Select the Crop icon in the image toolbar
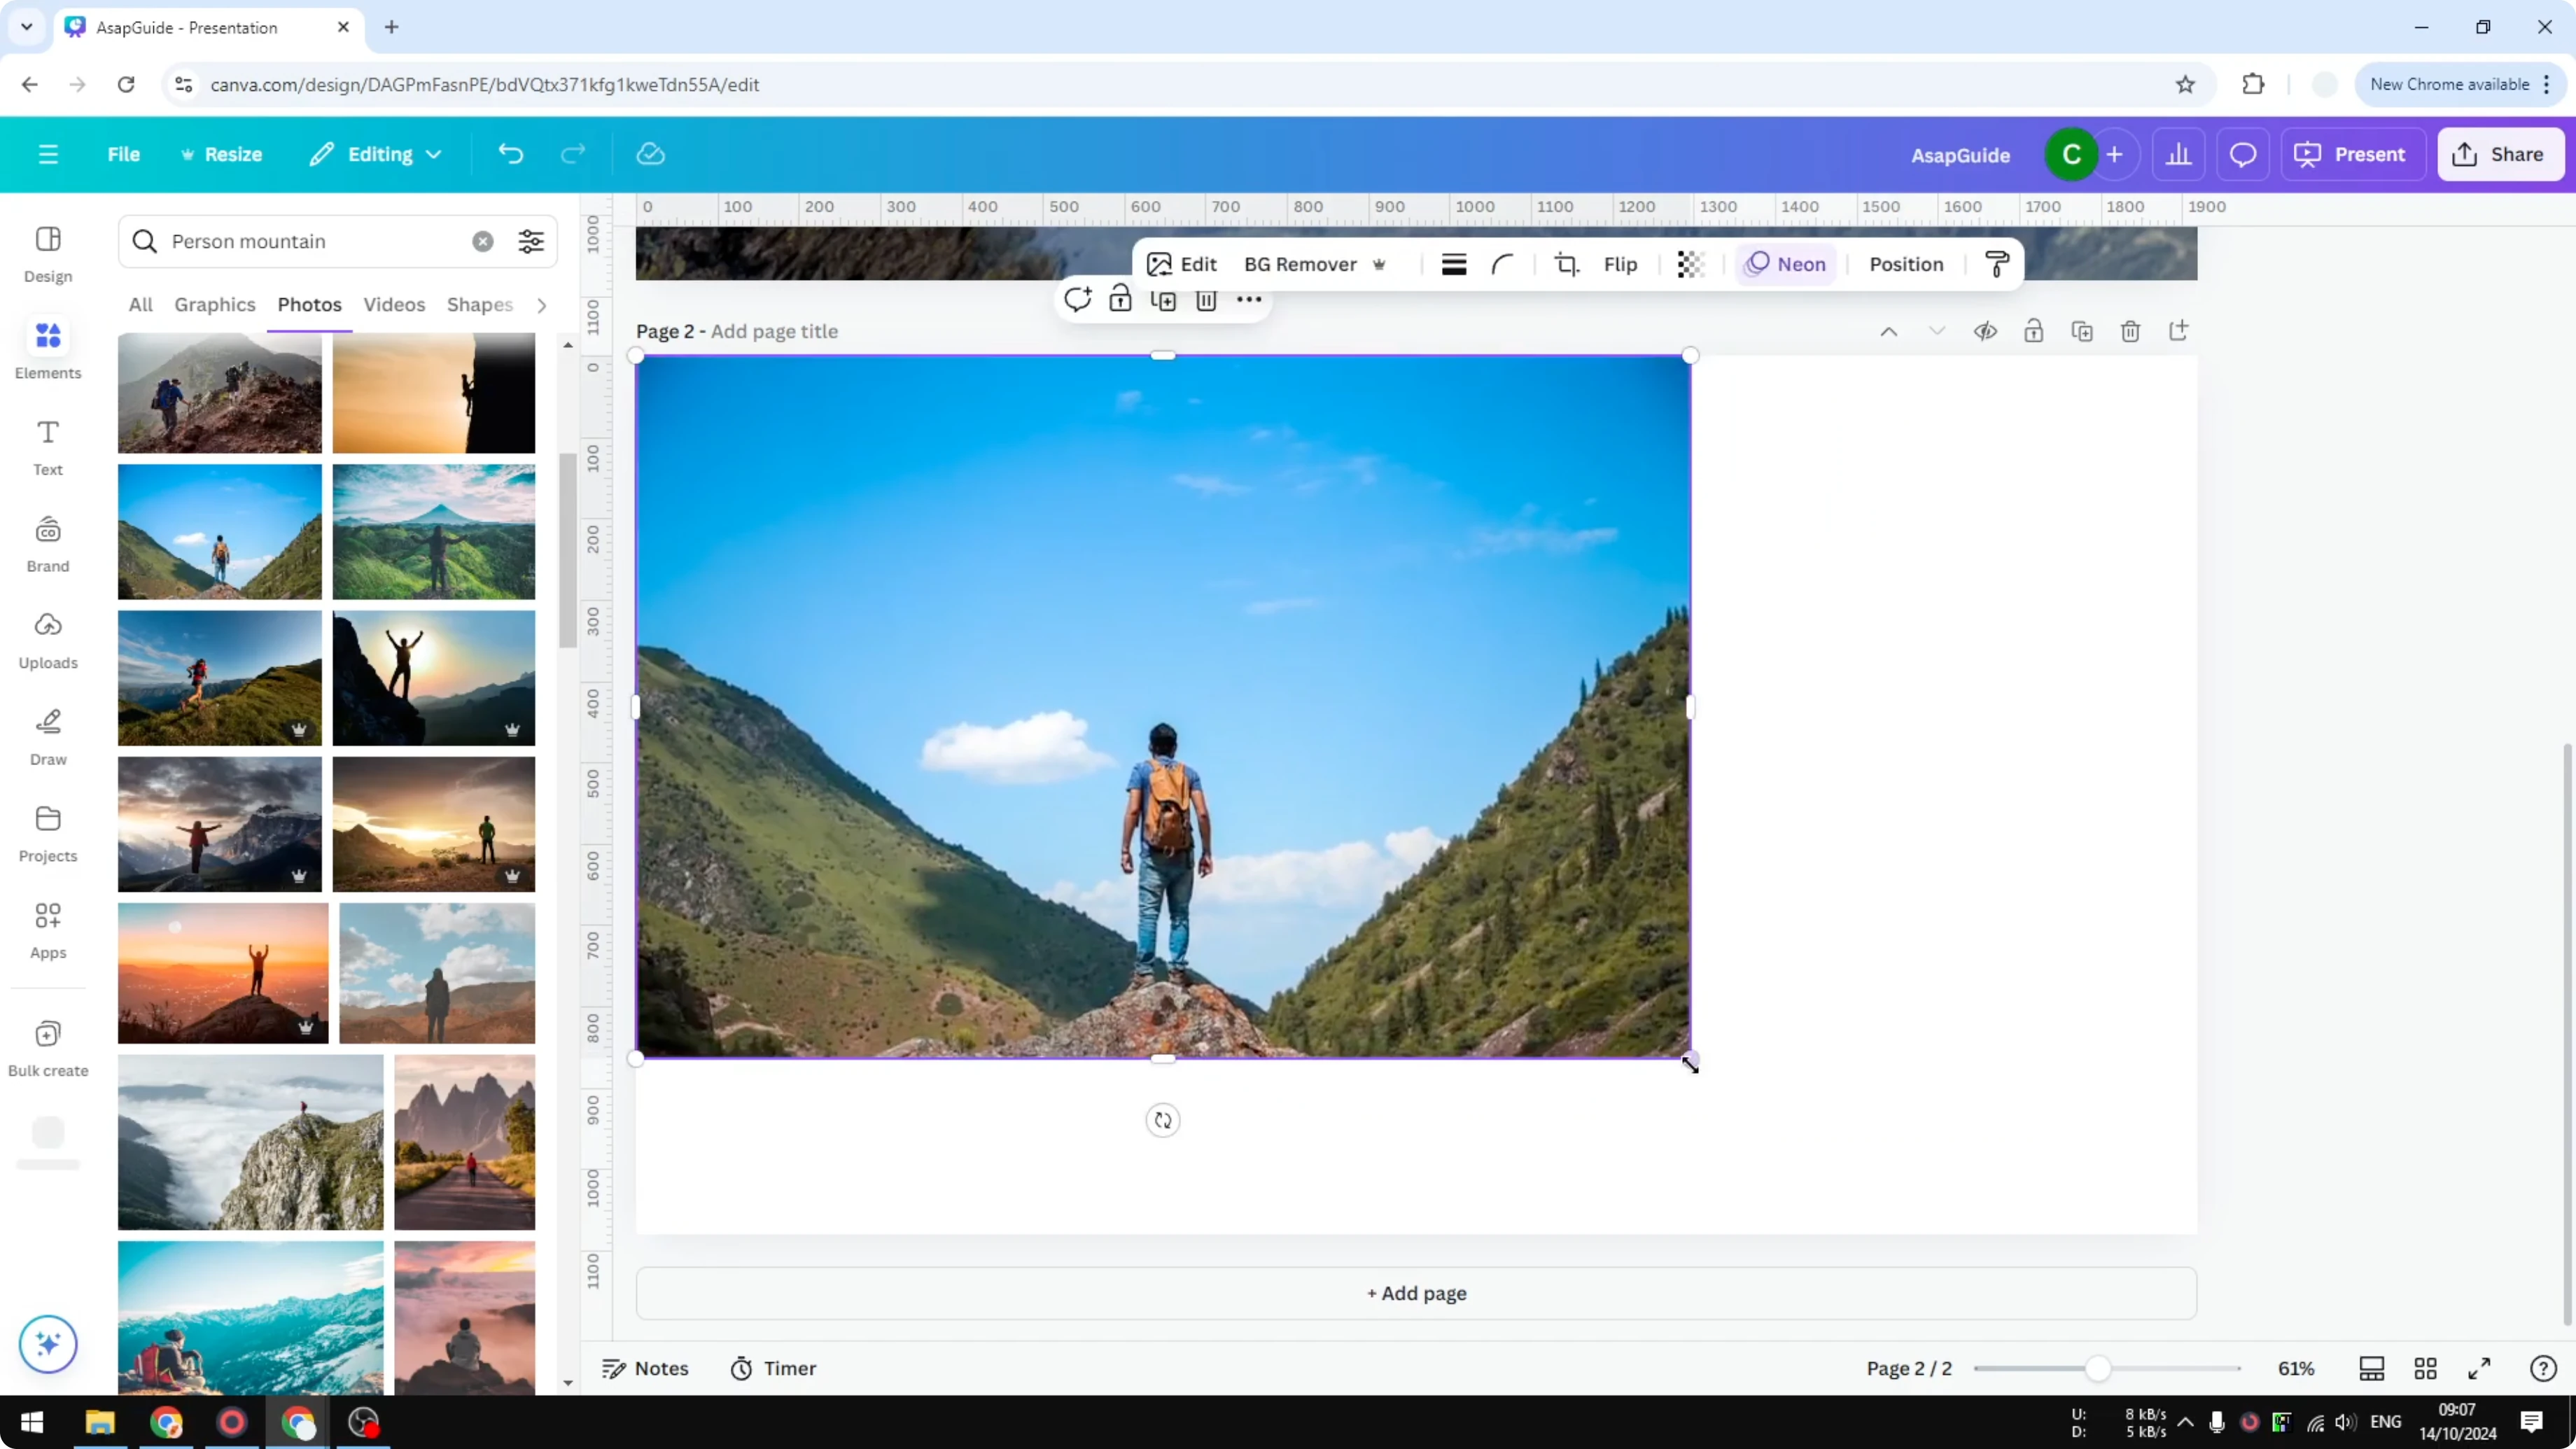2576x1449 pixels. click(x=1566, y=264)
